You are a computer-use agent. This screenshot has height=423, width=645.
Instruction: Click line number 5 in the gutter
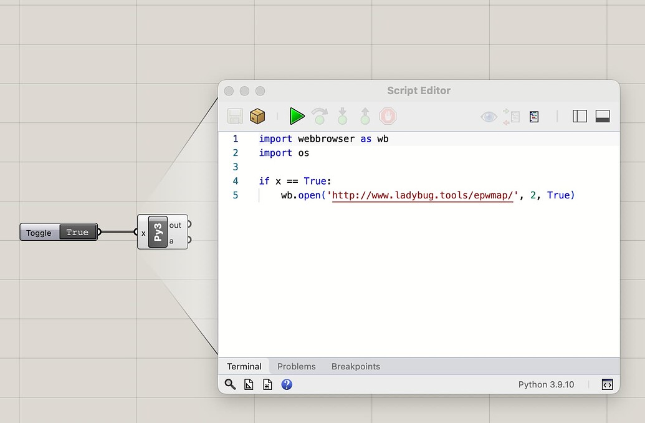coord(236,195)
